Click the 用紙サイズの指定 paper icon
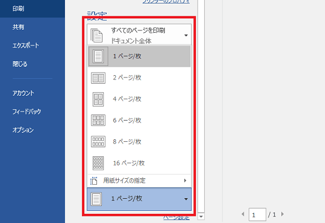 [x=94, y=181]
